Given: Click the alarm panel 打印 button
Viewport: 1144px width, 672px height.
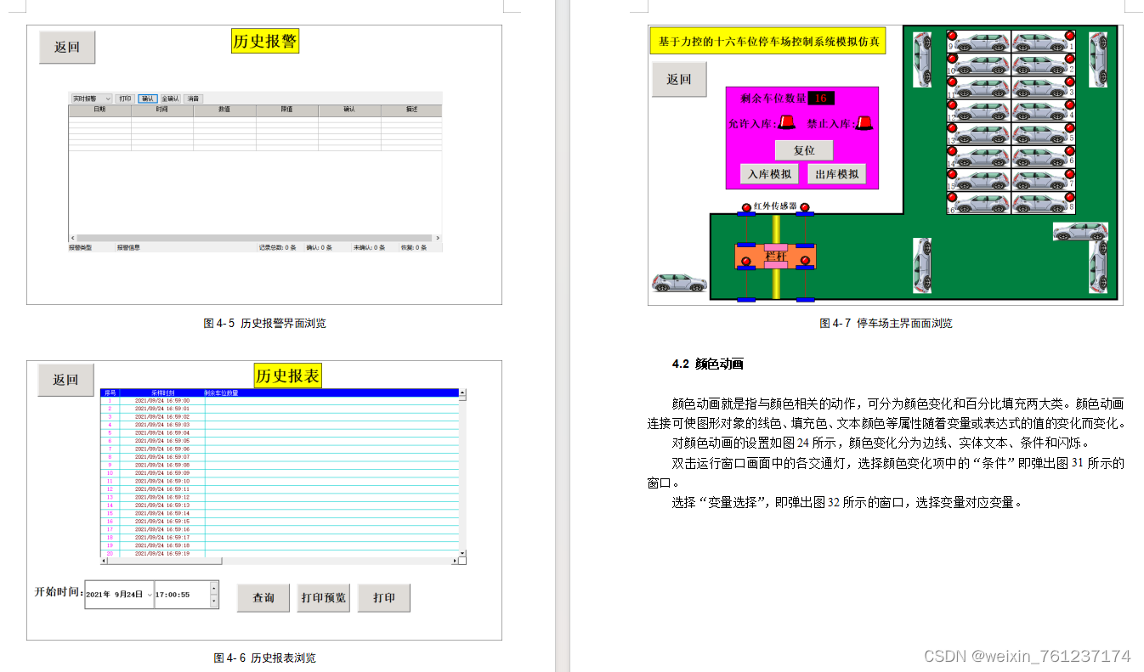Looking at the screenshot, I should pyautogui.click(x=125, y=99).
